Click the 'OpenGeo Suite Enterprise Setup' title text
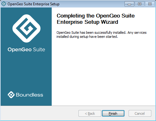Viewport: 156px width, 121px height. [33, 4]
